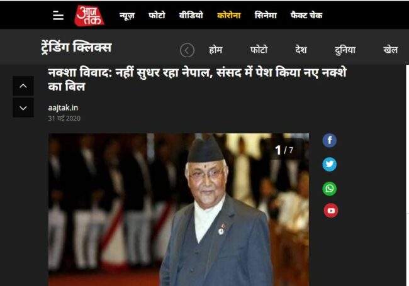409x286 pixels.
Task: Open the कोरोना section
Action: click(229, 15)
